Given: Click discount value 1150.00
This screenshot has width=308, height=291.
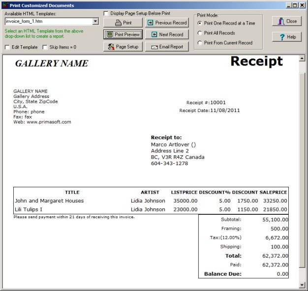Looking at the screenshot, I should click(x=247, y=209).
